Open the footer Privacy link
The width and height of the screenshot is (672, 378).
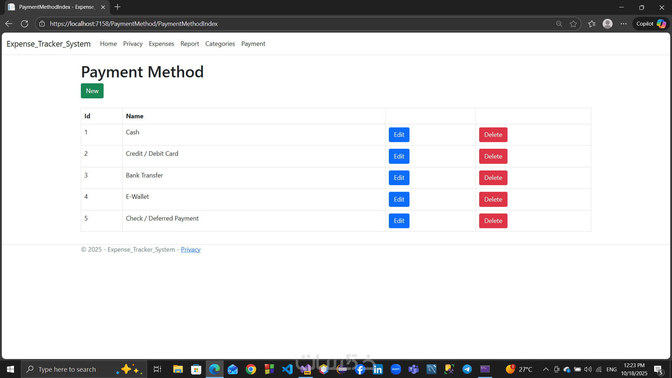[190, 250]
